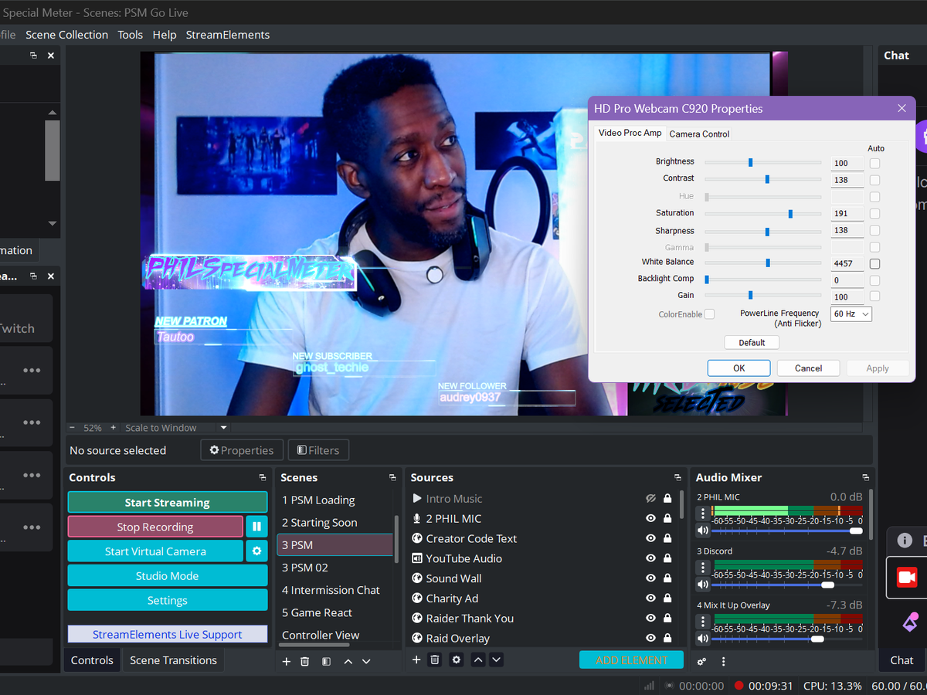This screenshot has height=695, width=927.
Task: Open source properties gear in Sources toolbar
Action: pos(457,659)
